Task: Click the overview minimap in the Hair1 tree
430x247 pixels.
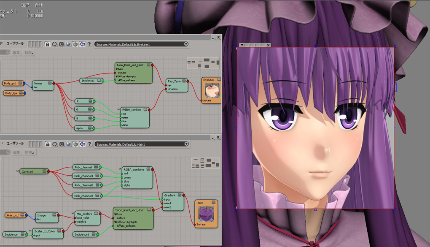Action: pyautogui.click(x=205, y=163)
